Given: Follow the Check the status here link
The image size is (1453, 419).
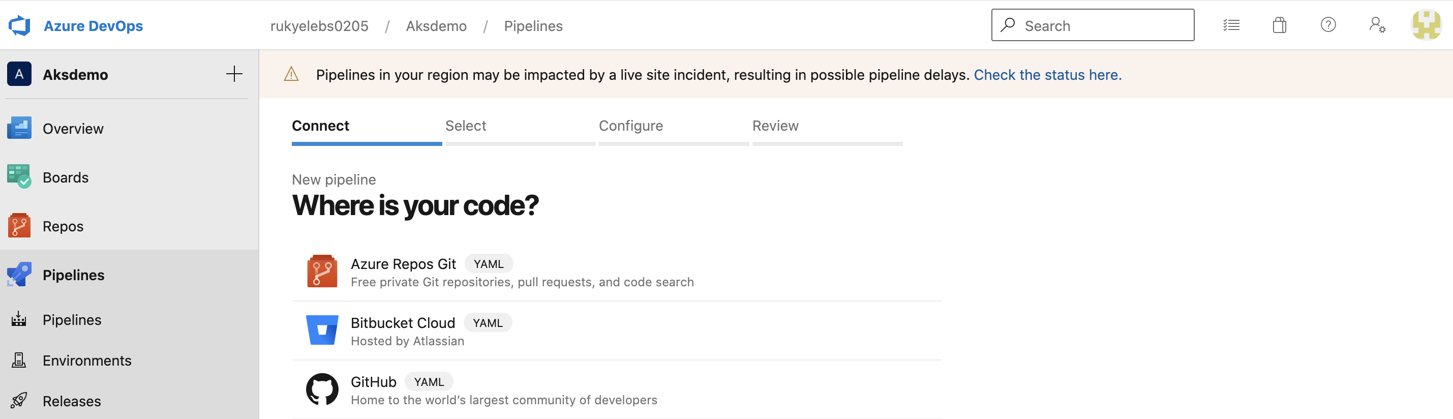Looking at the screenshot, I should tap(1047, 74).
